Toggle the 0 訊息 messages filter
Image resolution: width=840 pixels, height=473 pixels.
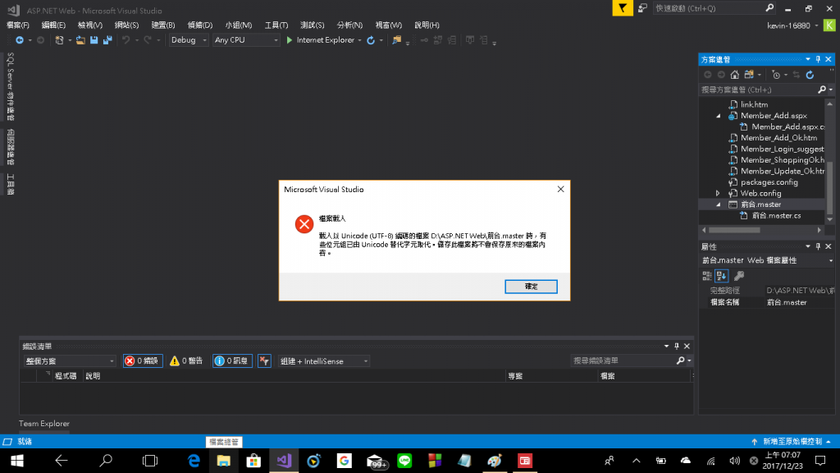[232, 361]
